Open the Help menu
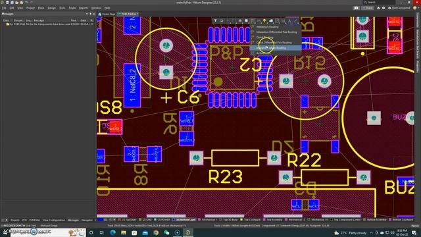Image resolution: width=421 pixels, height=237 pixels. (107, 8)
